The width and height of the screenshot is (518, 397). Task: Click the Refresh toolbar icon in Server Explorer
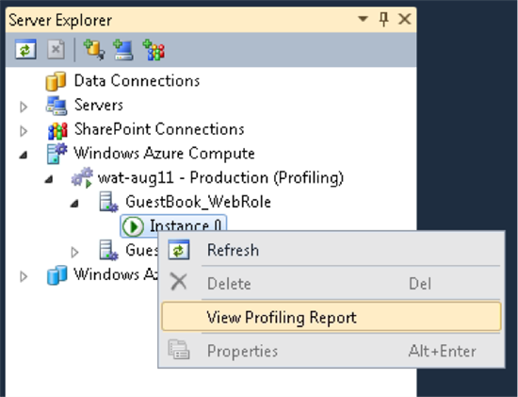(x=25, y=50)
